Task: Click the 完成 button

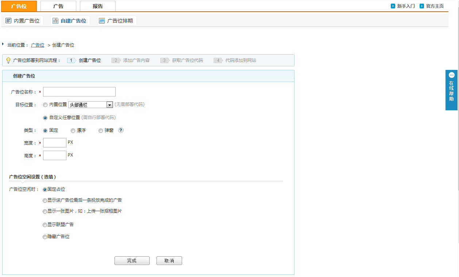Action: click(x=132, y=261)
